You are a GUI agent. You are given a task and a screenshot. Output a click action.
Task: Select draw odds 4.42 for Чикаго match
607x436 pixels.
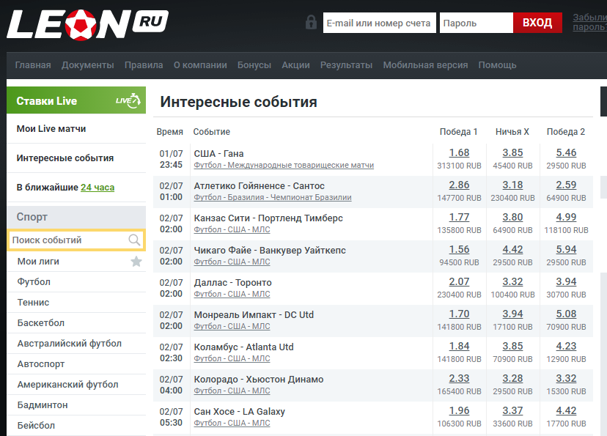click(512, 250)
